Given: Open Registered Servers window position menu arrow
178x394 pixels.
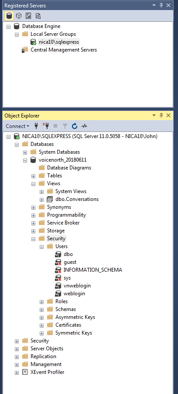Looking at the screenshot, I should click(154, 6).
